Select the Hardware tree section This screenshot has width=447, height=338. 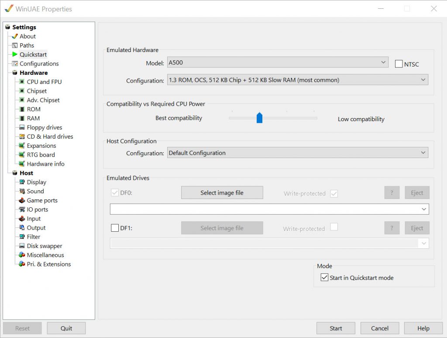pyautogui.click(x=34, y=73)
